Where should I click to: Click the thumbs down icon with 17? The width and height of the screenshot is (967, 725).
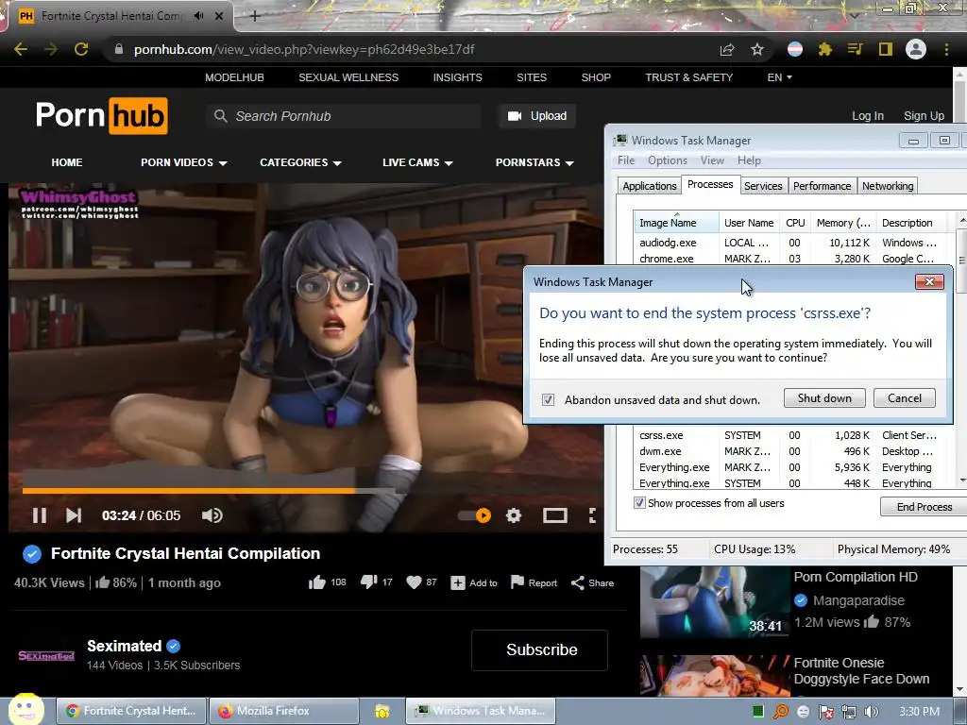click(x=368, y=582)
